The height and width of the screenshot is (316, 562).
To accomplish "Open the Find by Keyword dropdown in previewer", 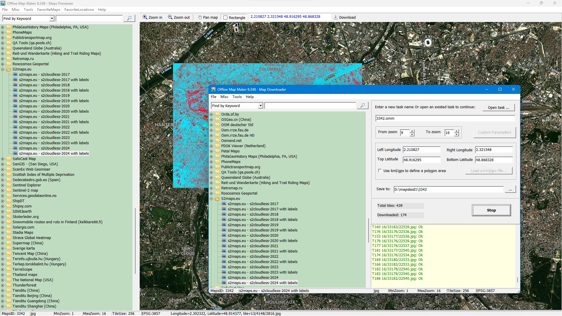I will [x=52, y=18].
